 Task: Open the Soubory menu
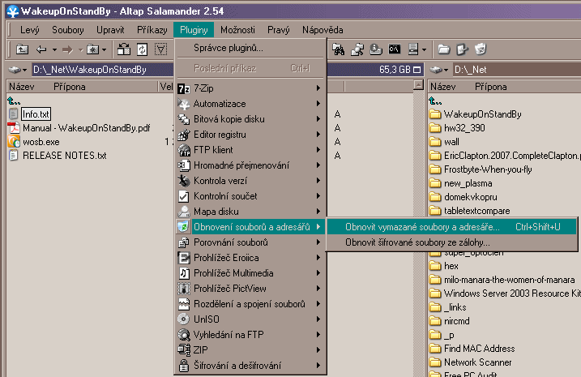coord(68,30)
